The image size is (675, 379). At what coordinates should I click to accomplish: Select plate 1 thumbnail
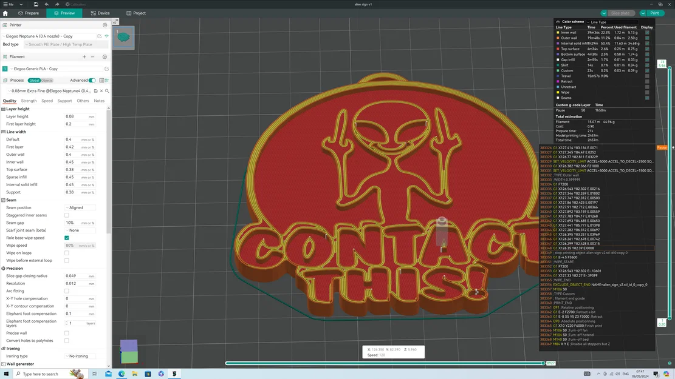tap(124, 38)
